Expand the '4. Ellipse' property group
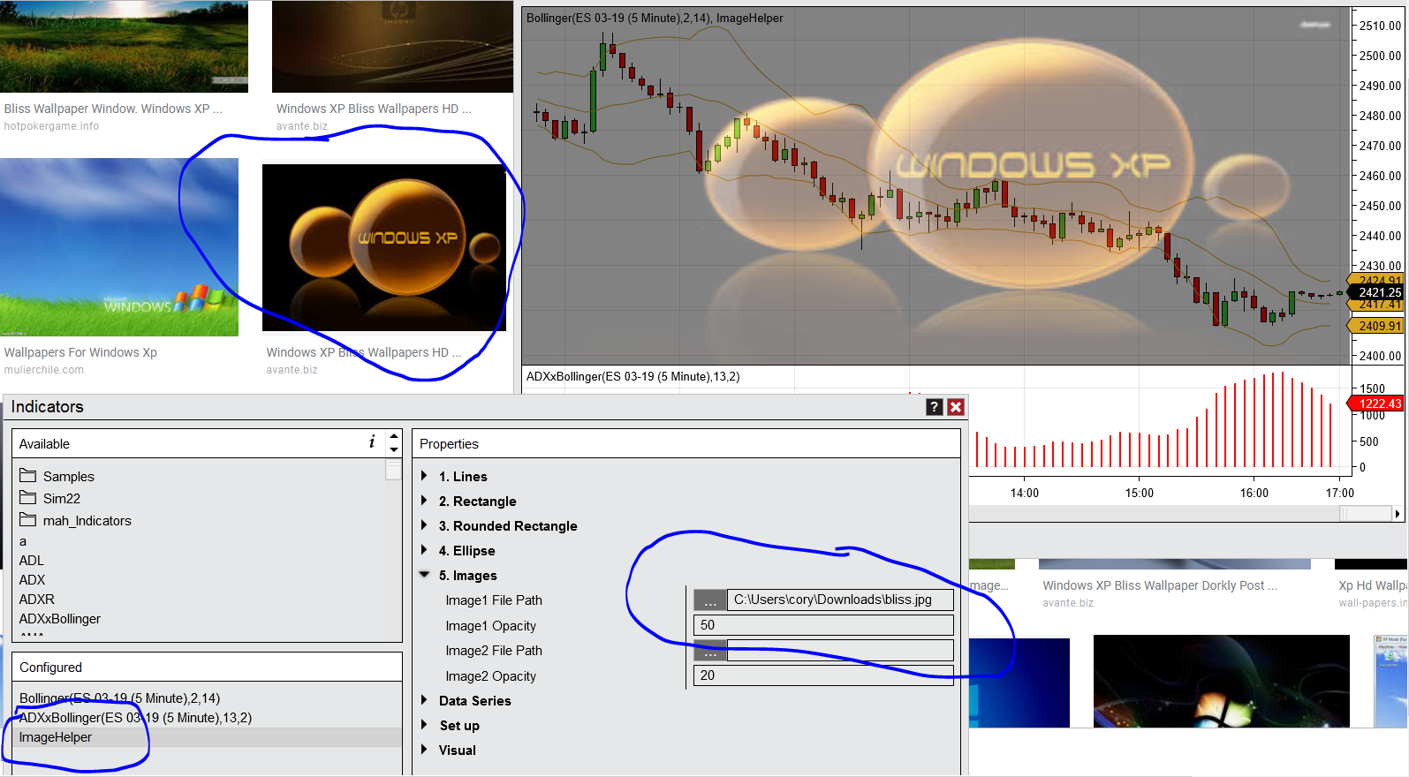 [424, 550]
